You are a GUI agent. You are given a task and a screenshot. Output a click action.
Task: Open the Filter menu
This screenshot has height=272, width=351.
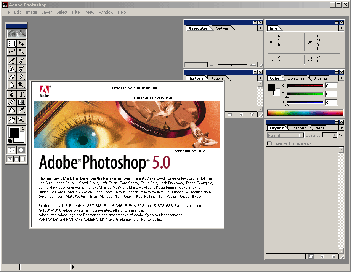[77, 12]
